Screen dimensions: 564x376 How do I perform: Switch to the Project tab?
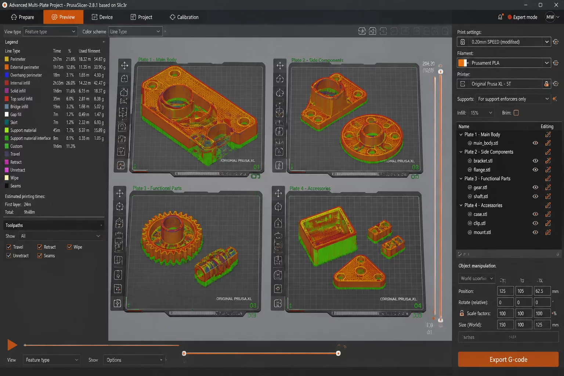(x=141, y=17)
